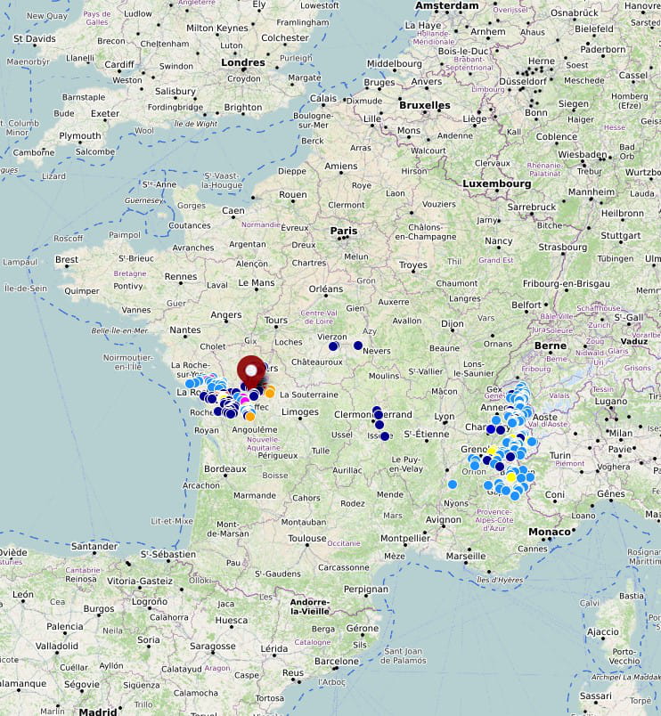Select the isolated light blue marker above Nyons
The width and height of the screenshot is (661, 716).
coord(453,484)
